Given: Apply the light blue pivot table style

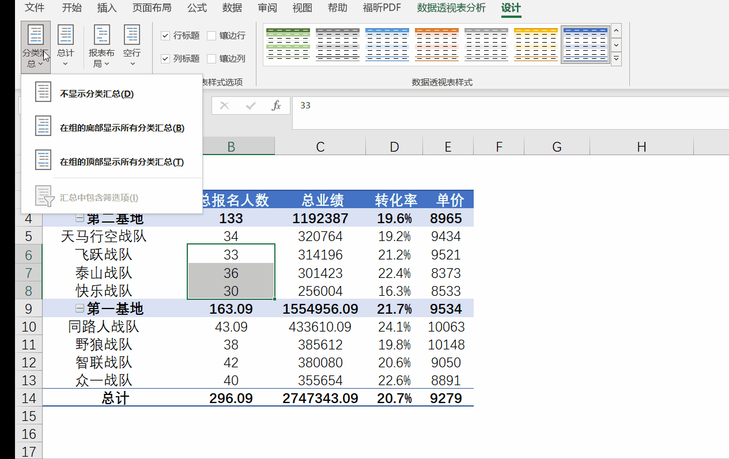Looking at the screenshot, I should click(387, 44).
